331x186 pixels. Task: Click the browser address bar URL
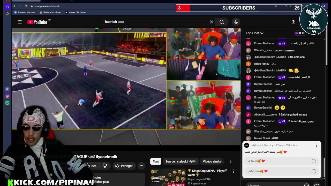pos(47,6)
